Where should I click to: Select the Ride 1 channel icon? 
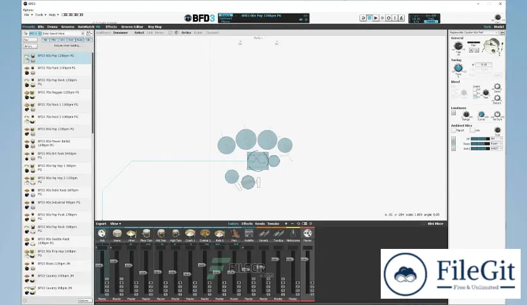219,233
